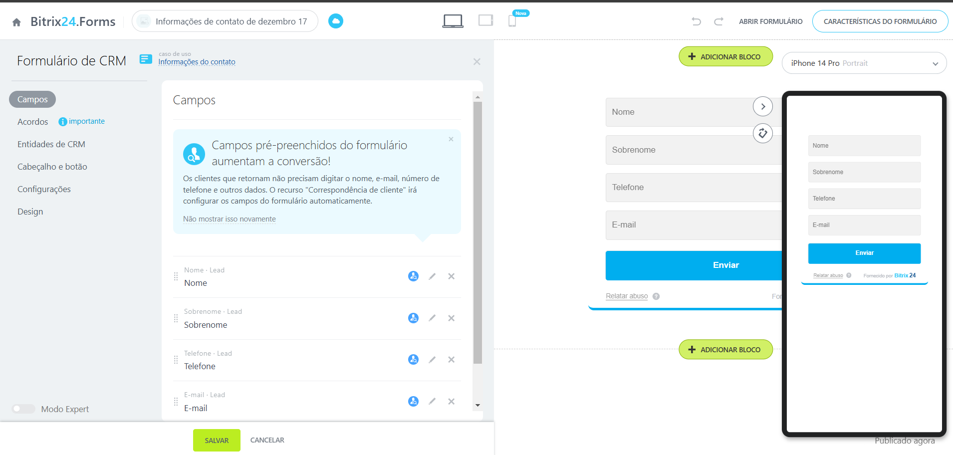The height and width of the screenshot is (455, 953).
Task: Click the blue cloud publish icon
Action: pos(335,21)
